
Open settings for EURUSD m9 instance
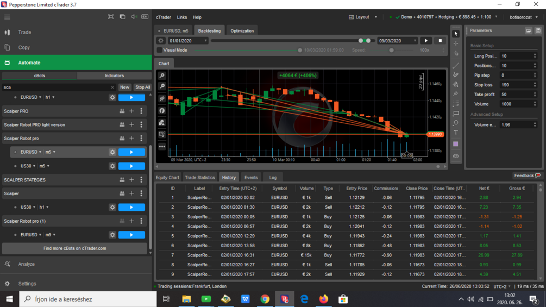pyautogui.click(x=112, y=235)
